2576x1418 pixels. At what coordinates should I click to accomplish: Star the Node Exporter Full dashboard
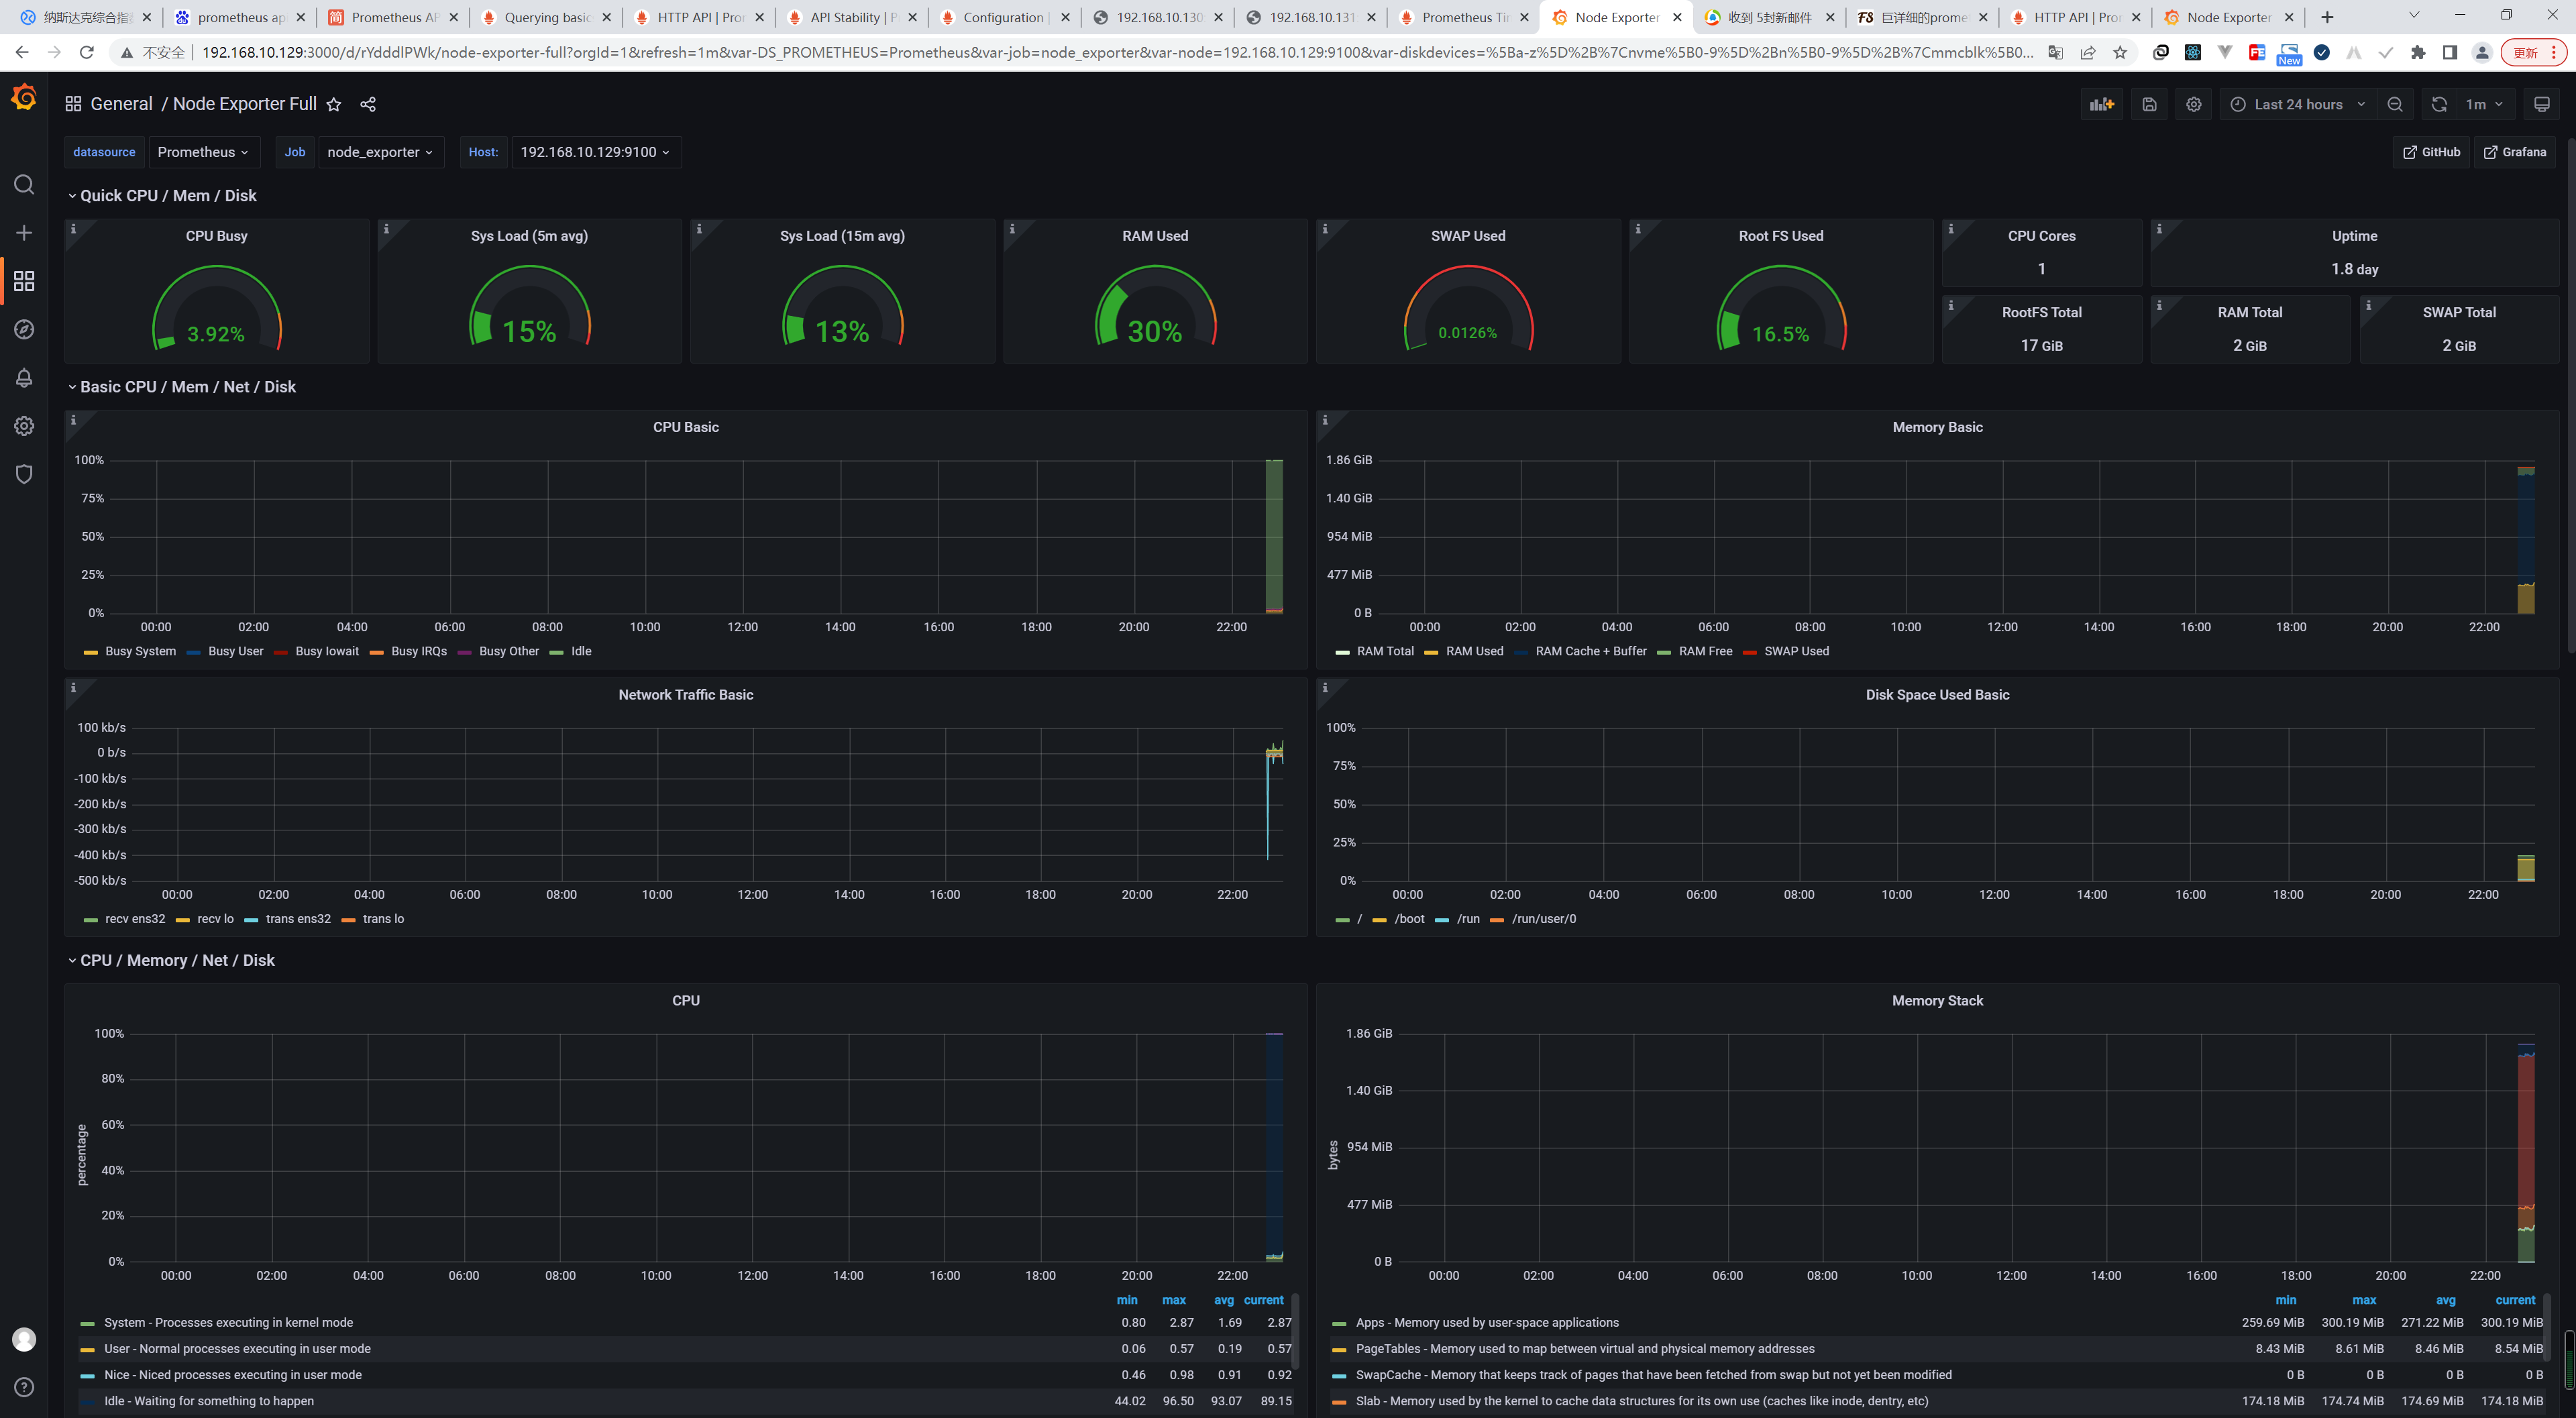[x=334, y=104]
